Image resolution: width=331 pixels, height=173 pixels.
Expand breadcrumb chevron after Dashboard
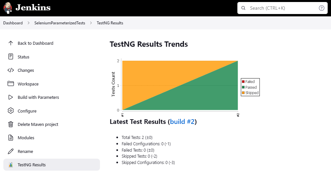tap(28, 23)
